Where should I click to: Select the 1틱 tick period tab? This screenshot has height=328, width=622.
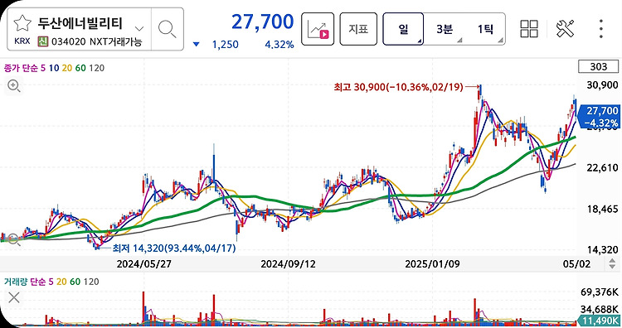pos(485,29)
